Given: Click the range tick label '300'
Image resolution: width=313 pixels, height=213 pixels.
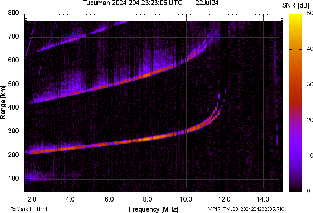Looking at the screenshot, I should pos(13,131).
